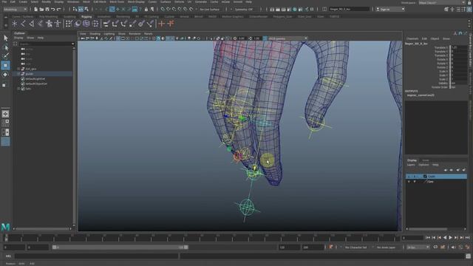Switch to the Anim tab in Layer Editor

(426, 160)
